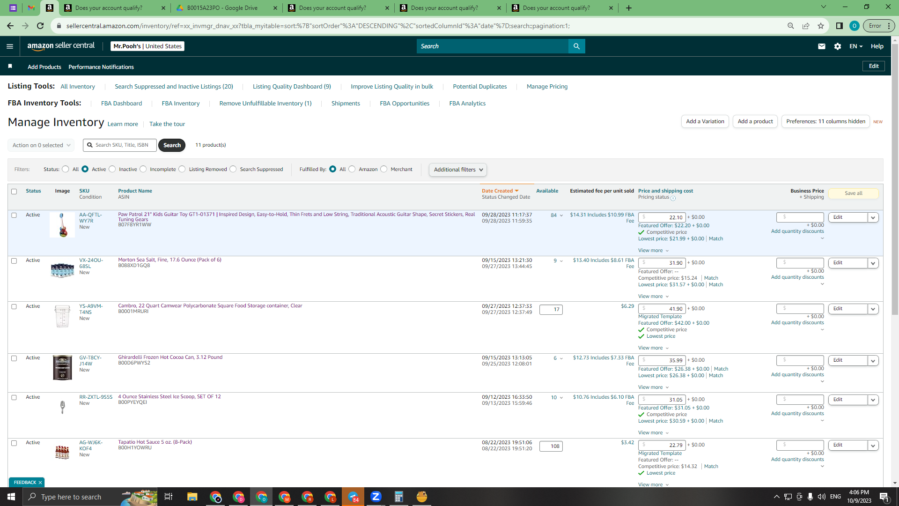Open the messages envelope icon
Viewport: 899px width, 506px height.
click(x=822, y=46)
